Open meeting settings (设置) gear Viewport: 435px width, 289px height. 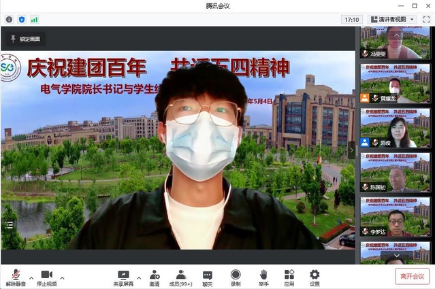click(315, 277)
